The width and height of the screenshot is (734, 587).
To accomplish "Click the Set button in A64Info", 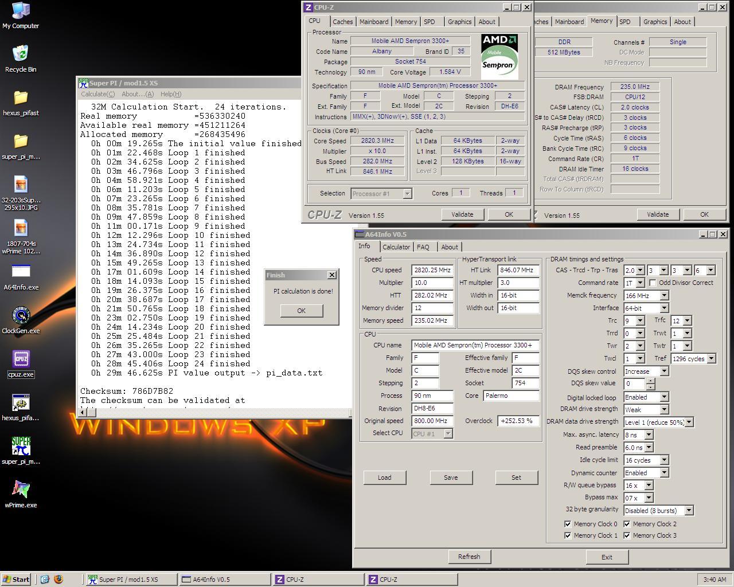I will point(516,478).
